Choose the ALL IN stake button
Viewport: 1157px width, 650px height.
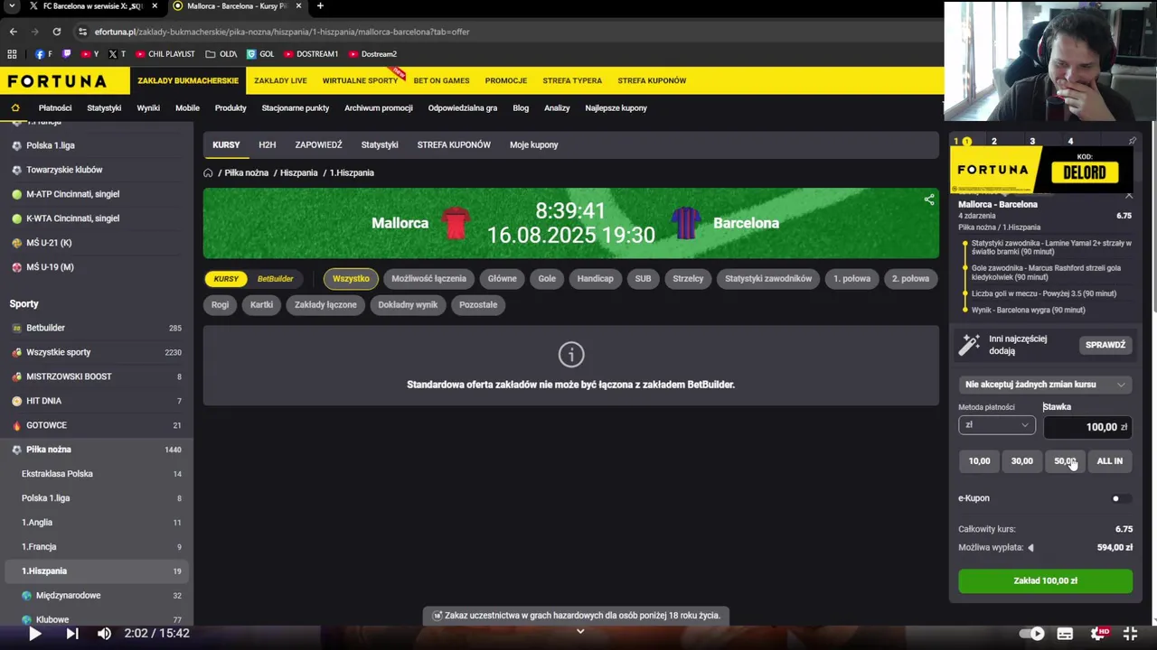coord(1109,461)
